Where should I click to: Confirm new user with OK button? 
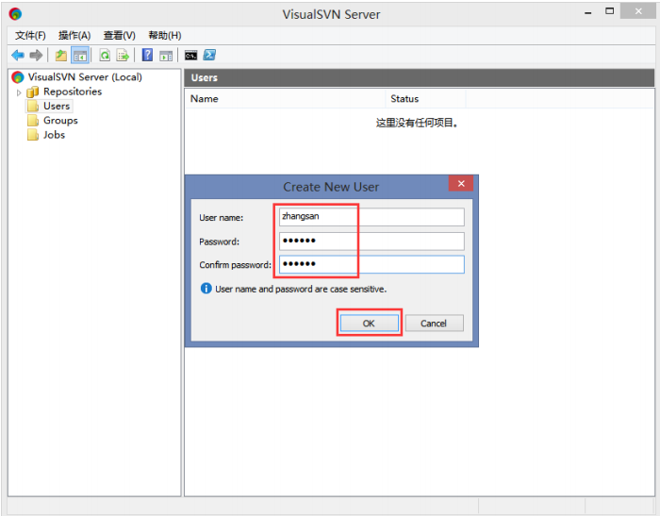click(370, 323)
